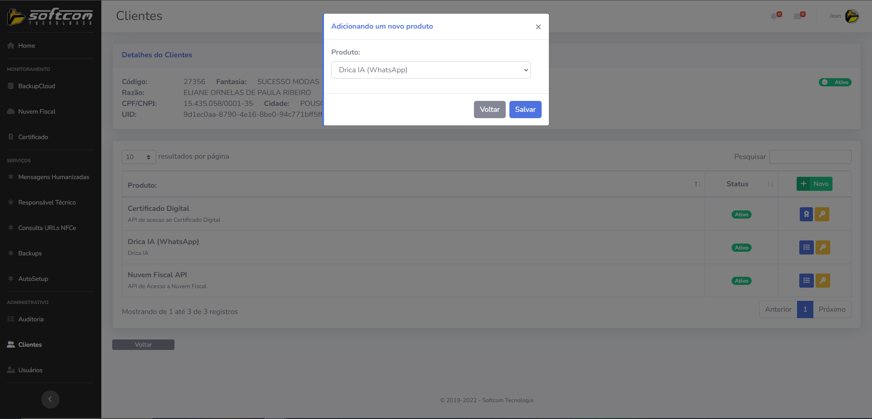Change the results per page selector
Screen dimensions: 872x419
[139, 157]
